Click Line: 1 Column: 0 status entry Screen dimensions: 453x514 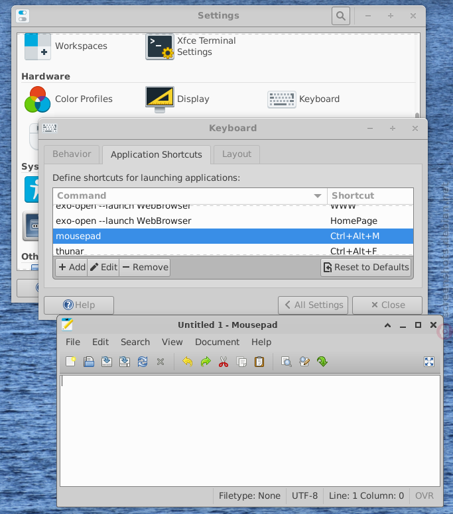(366, 495)
